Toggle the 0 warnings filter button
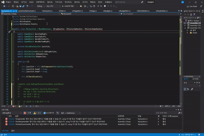204x136 pixels. 37,113
